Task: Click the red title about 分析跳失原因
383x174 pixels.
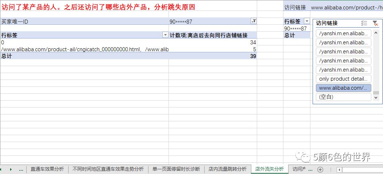Action: pyautogui.click(x=98, y=7)
